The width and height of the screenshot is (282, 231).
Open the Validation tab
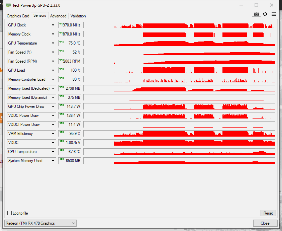pyautogui.click(x=78, y=16)
